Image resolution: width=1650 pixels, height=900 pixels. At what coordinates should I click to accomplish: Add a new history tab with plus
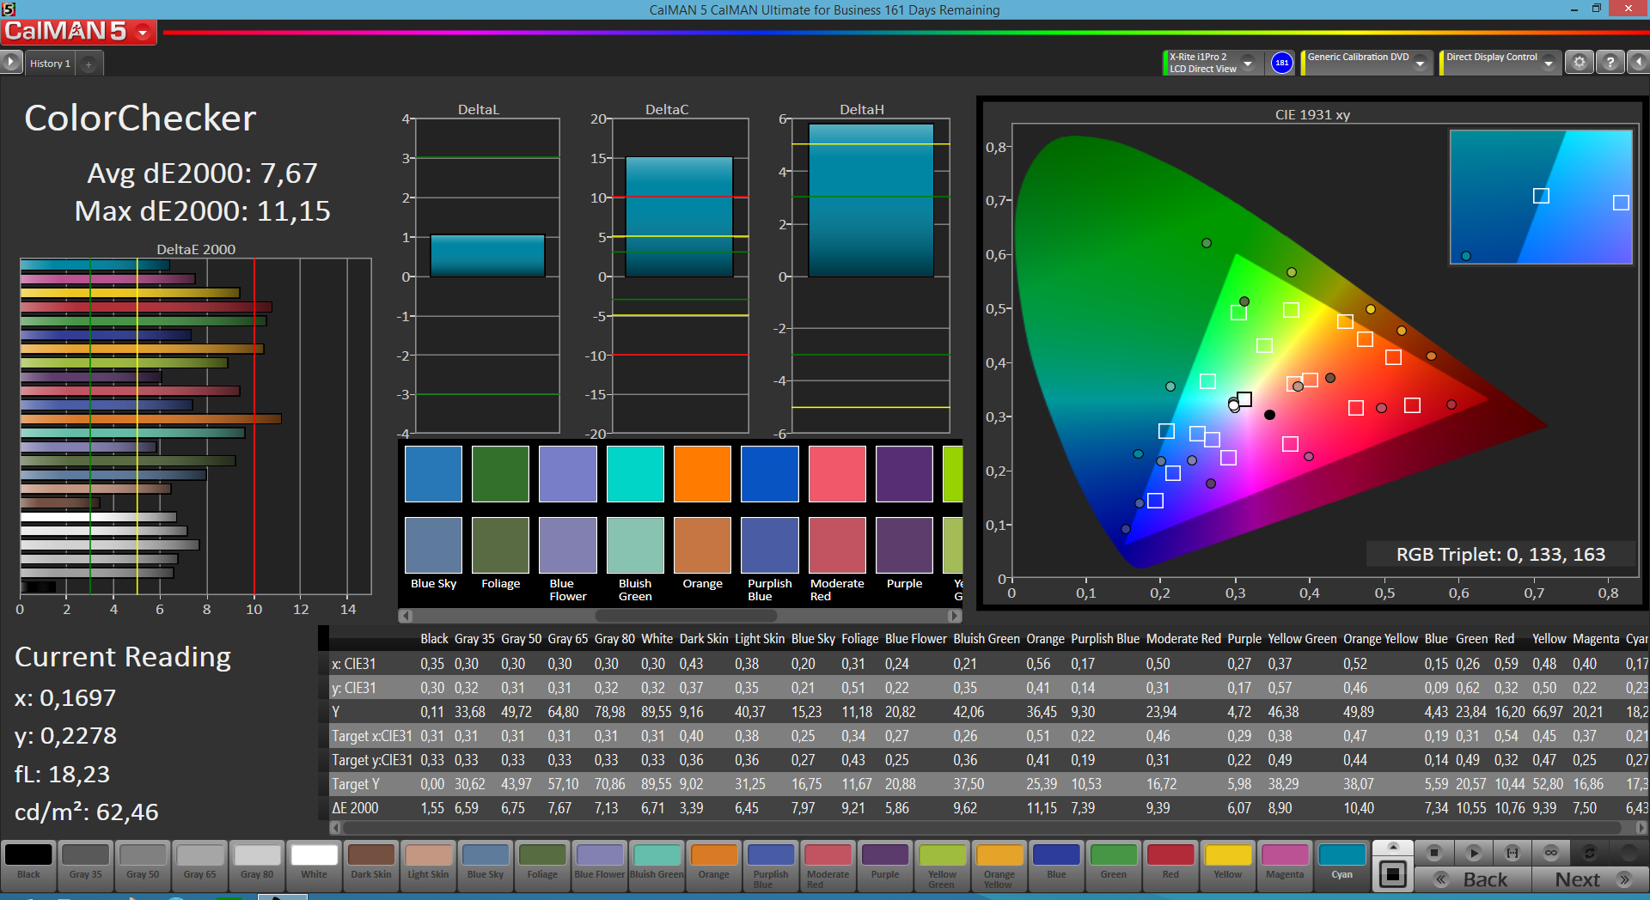[x=89, y=64]
